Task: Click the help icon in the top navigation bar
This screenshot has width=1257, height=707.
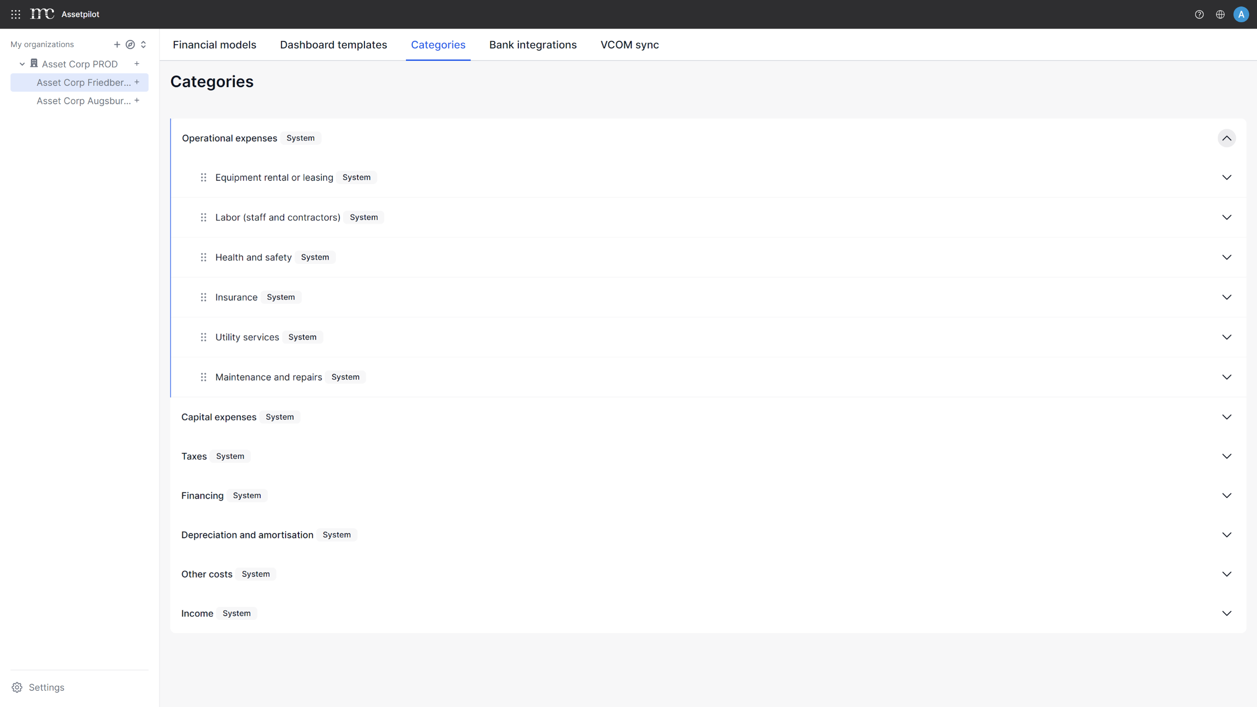Action: point(1199,14)
